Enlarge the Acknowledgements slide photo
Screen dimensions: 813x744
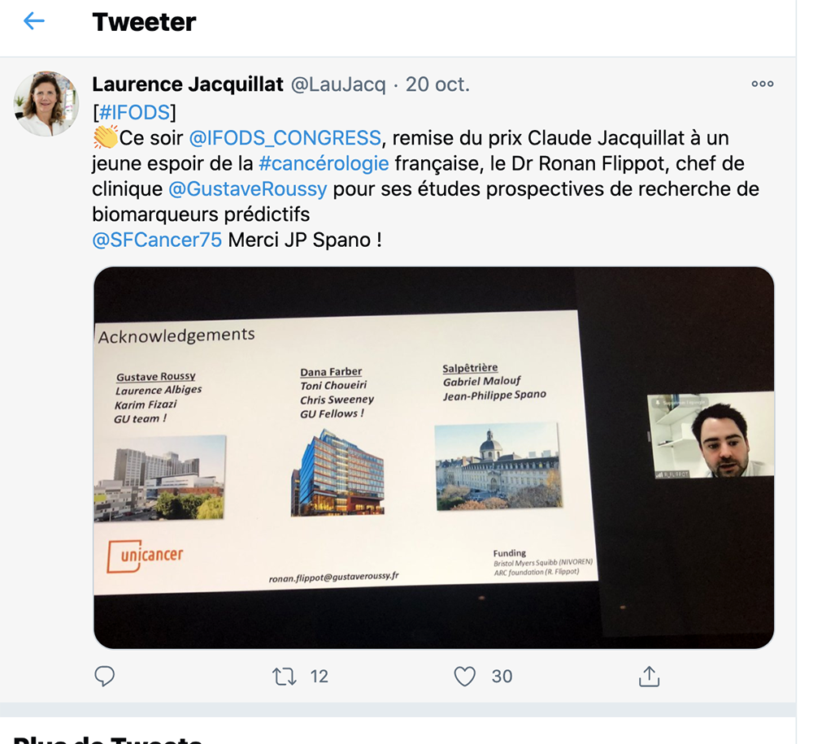point(433,457)
